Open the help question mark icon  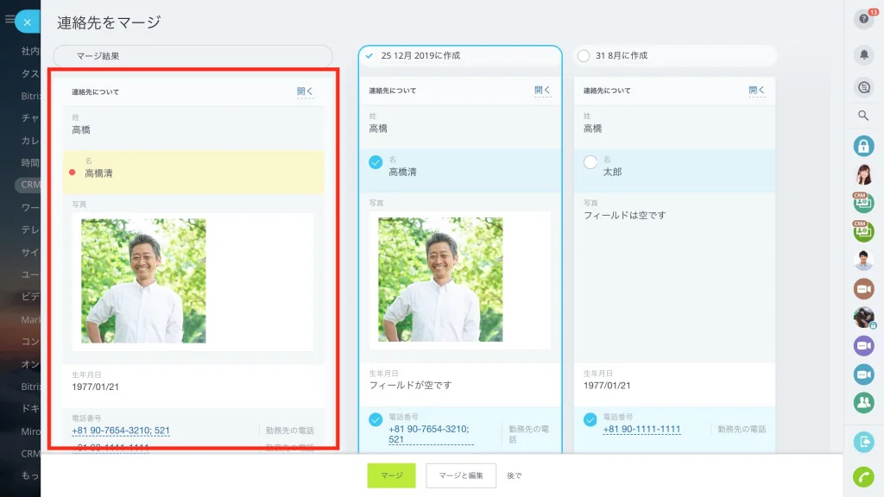coord(863,19)
